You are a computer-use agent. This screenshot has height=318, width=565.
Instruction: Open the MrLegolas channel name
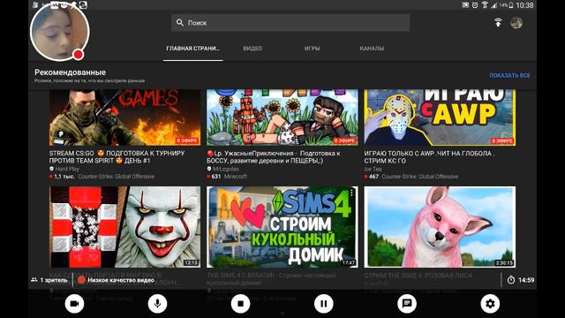[x=226, y=169]
